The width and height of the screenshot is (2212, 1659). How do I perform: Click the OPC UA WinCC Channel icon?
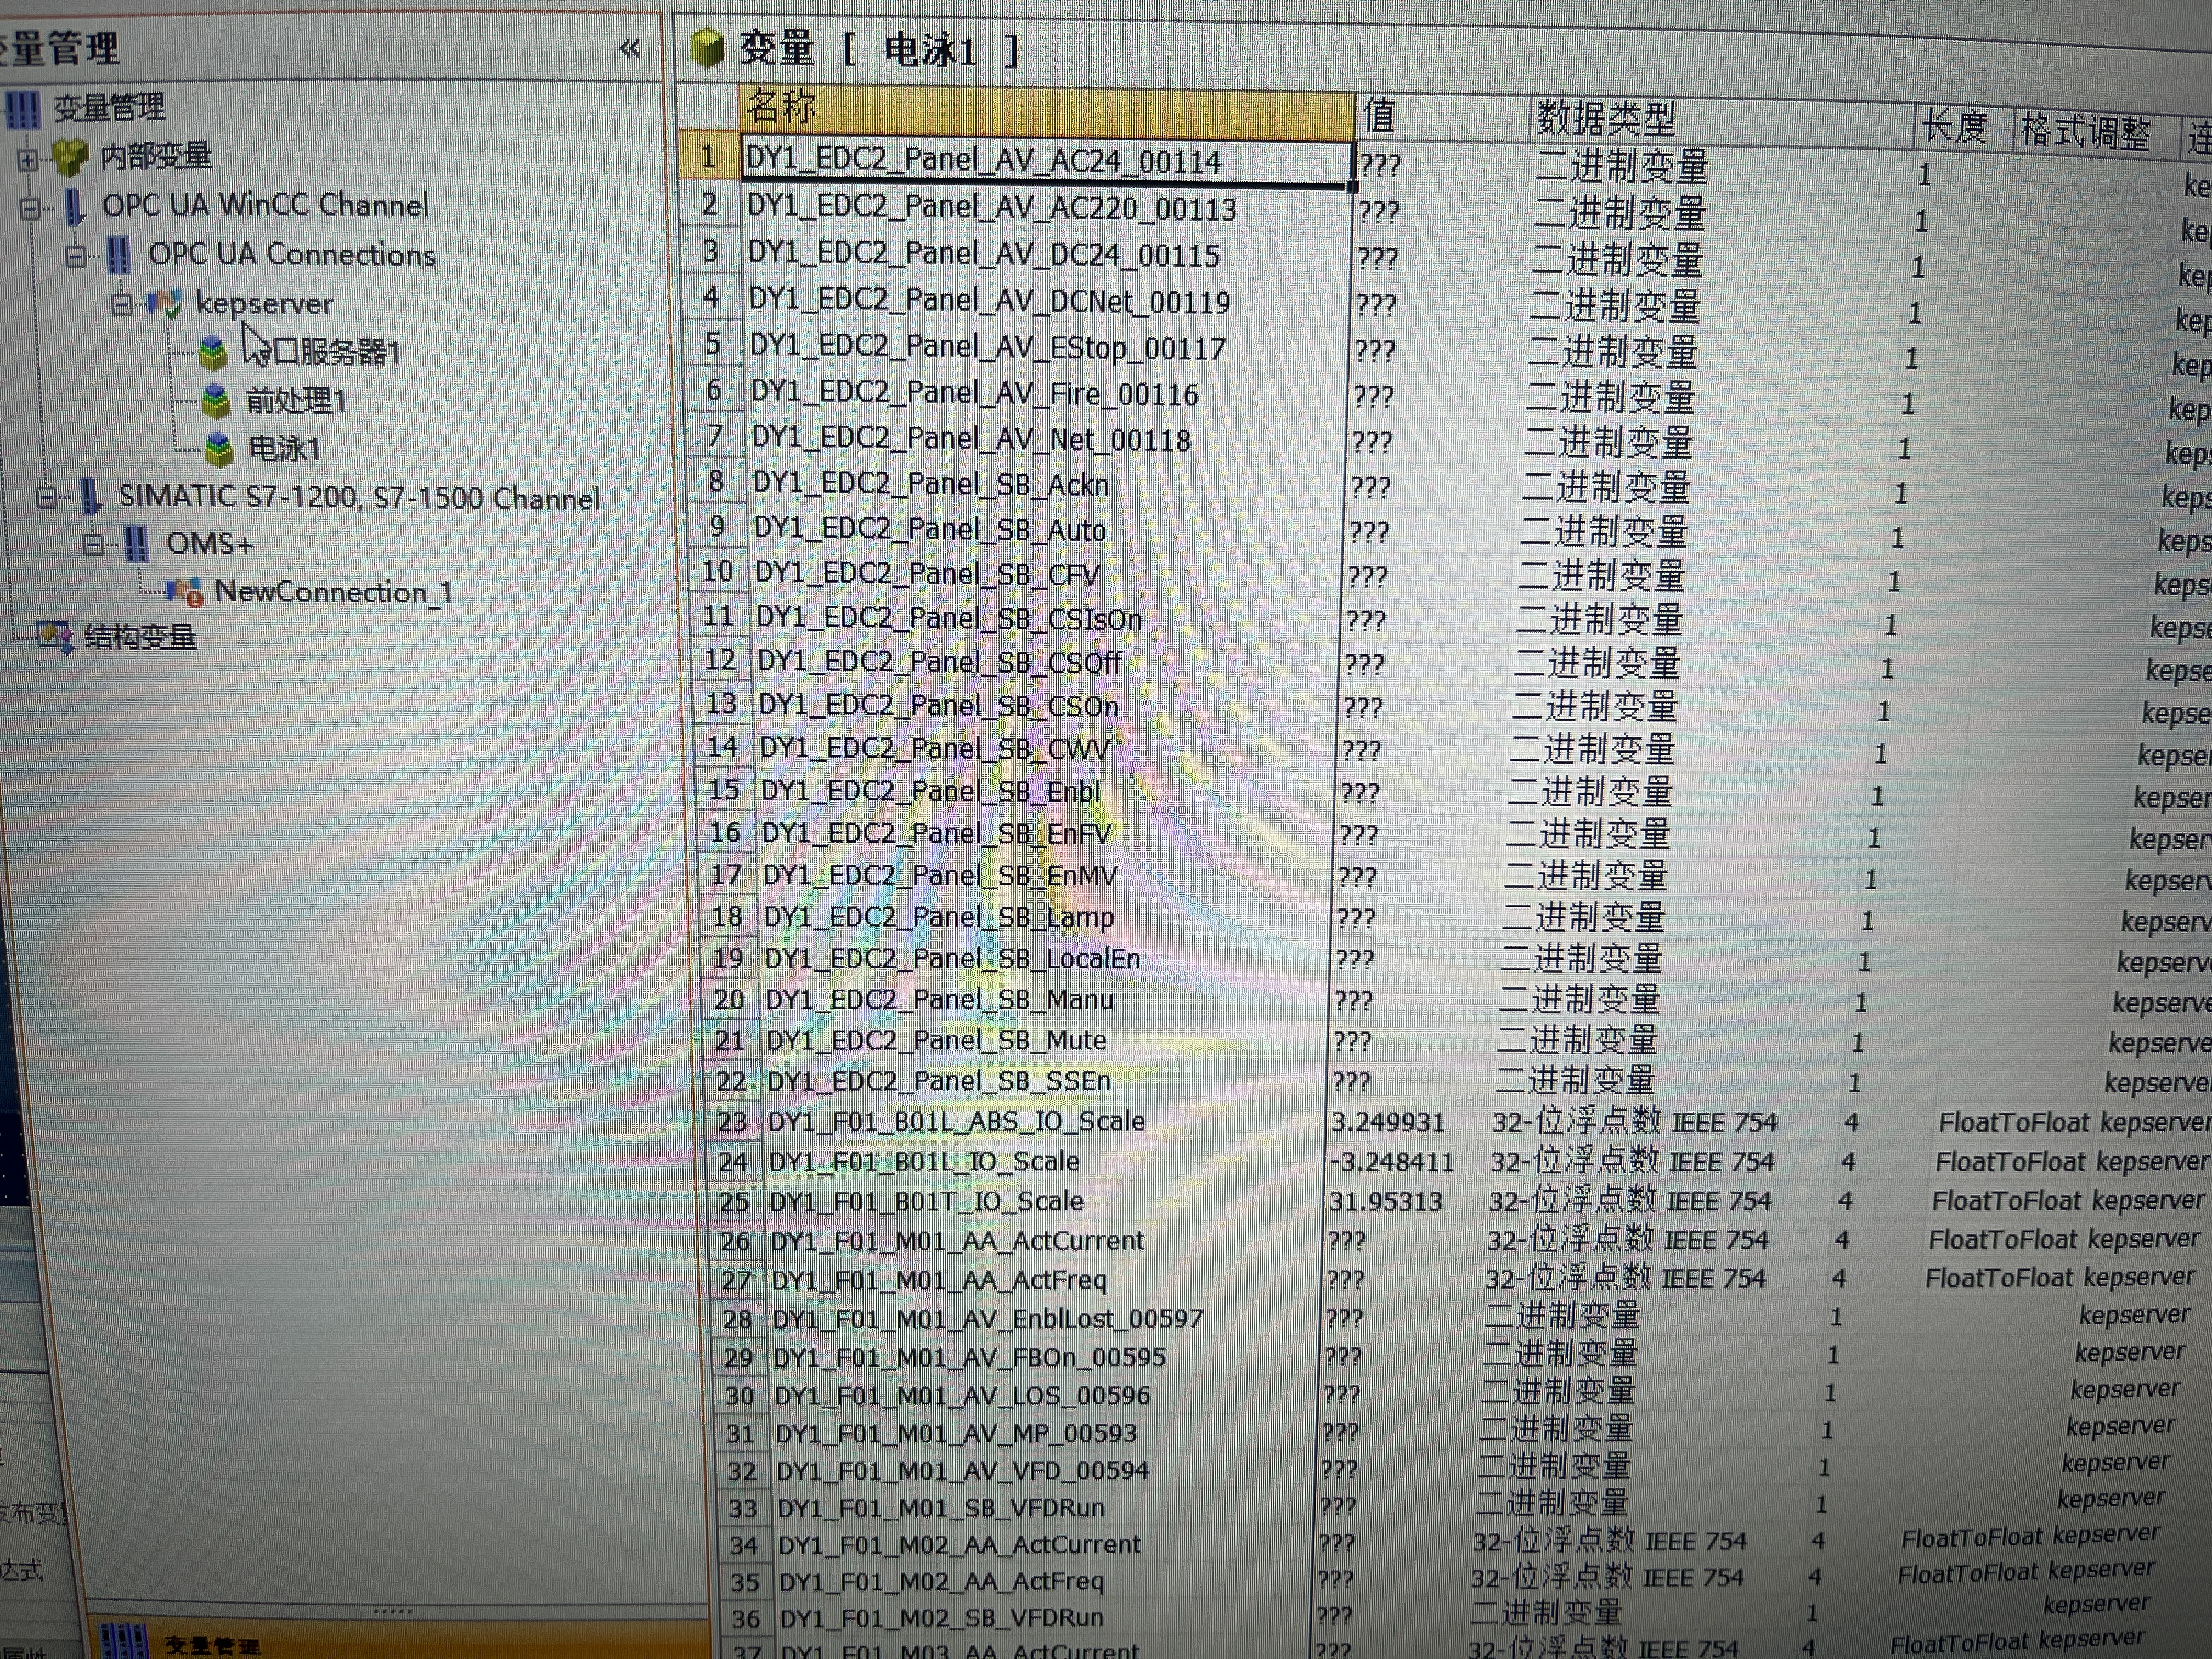click(75, 207)
